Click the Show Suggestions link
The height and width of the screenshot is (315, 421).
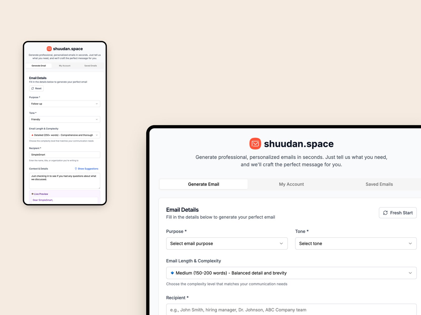coord(88,169)
